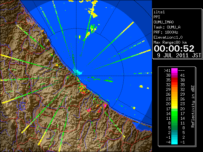Click the 'ilts1' label in info panel
This screenshot has height=152, width=203.
159,12
